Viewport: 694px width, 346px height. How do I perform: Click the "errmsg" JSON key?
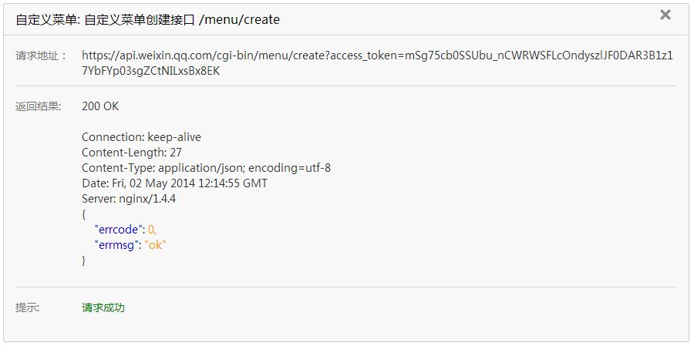click(116, 245)
